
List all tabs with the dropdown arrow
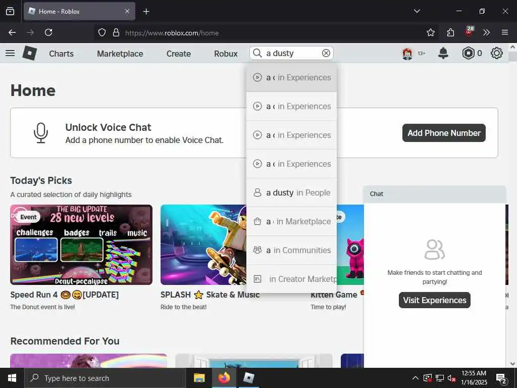(x=417, y=11)
